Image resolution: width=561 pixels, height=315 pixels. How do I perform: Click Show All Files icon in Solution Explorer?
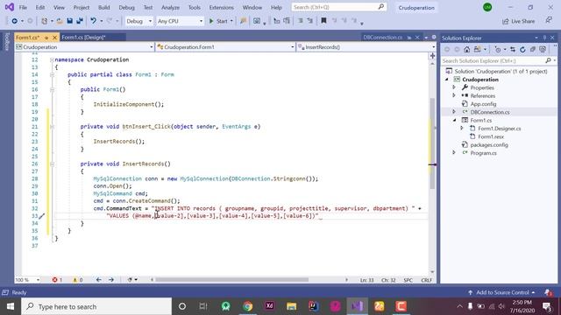[x=543, y=49]
